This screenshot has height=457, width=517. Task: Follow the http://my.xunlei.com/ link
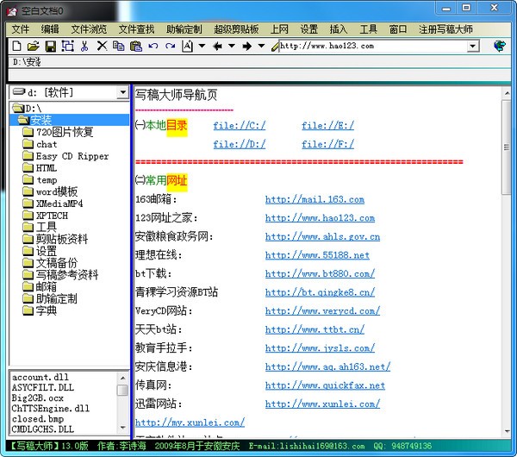click(190, 423)
